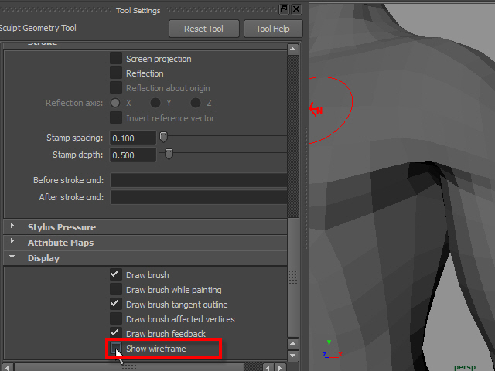Open Tool Help
Image resolution: width=495 pixels, height=371 pixels.
coord(271,29)
